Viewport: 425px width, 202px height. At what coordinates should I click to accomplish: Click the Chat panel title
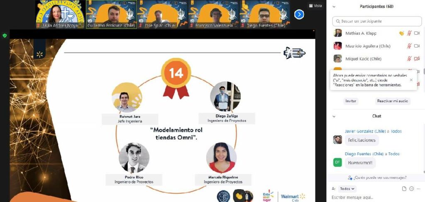[x=376, y=116]
